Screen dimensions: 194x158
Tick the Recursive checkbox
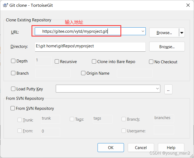(x=57, y=61)
